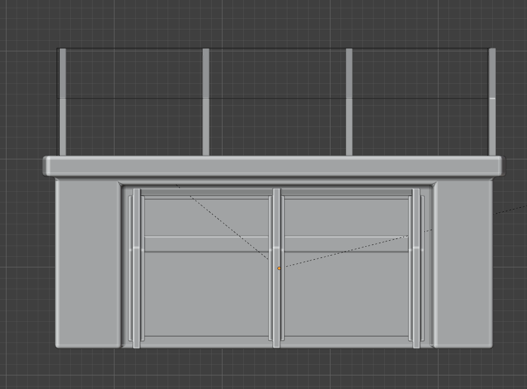Click the orange object origin dot
527x389 pixels.
[x=279, y=269]
